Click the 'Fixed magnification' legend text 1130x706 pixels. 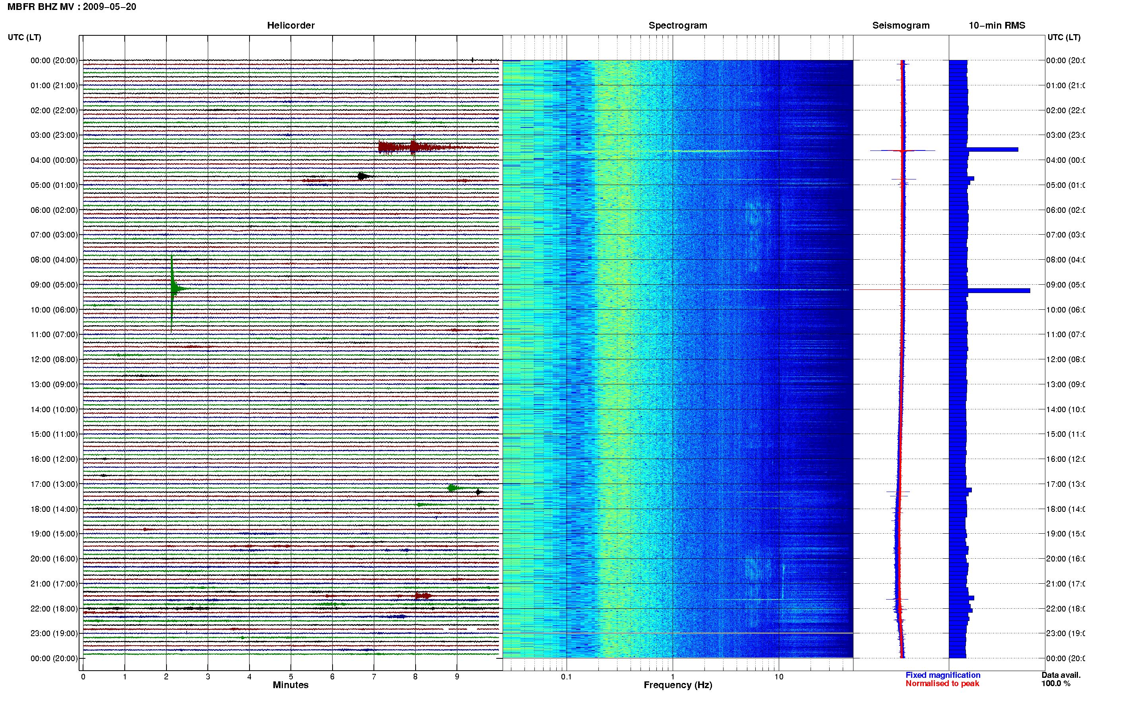943,675
